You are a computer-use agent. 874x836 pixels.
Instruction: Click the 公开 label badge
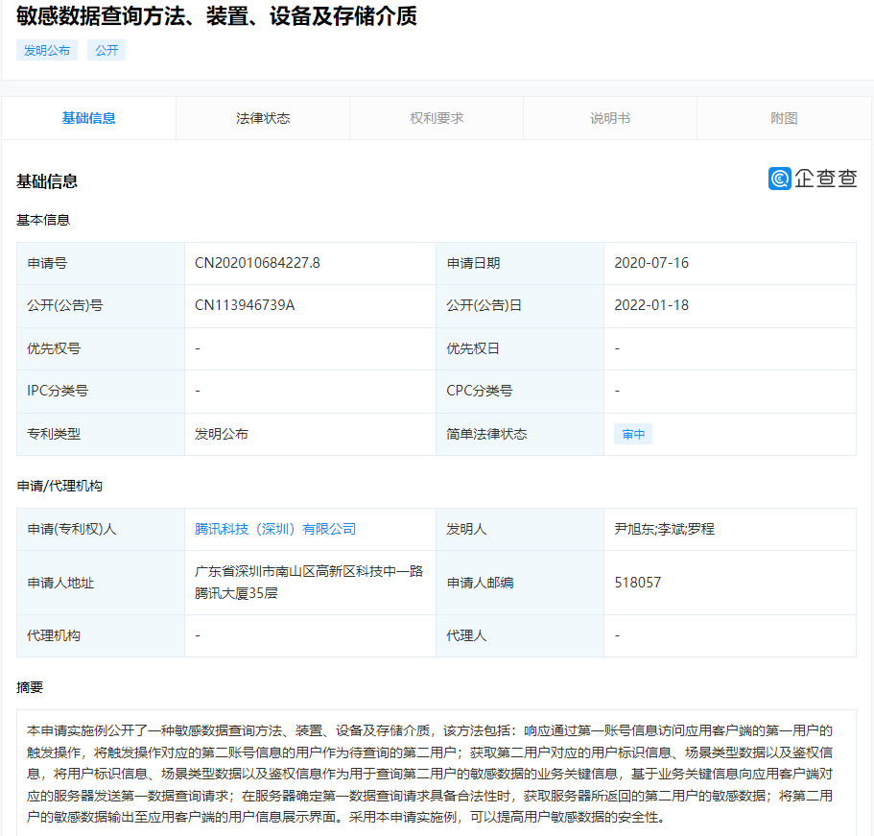point(106,49)
